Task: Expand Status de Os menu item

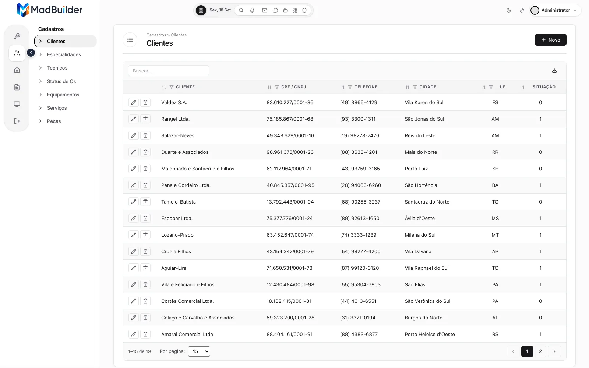Action: (65, 81)
